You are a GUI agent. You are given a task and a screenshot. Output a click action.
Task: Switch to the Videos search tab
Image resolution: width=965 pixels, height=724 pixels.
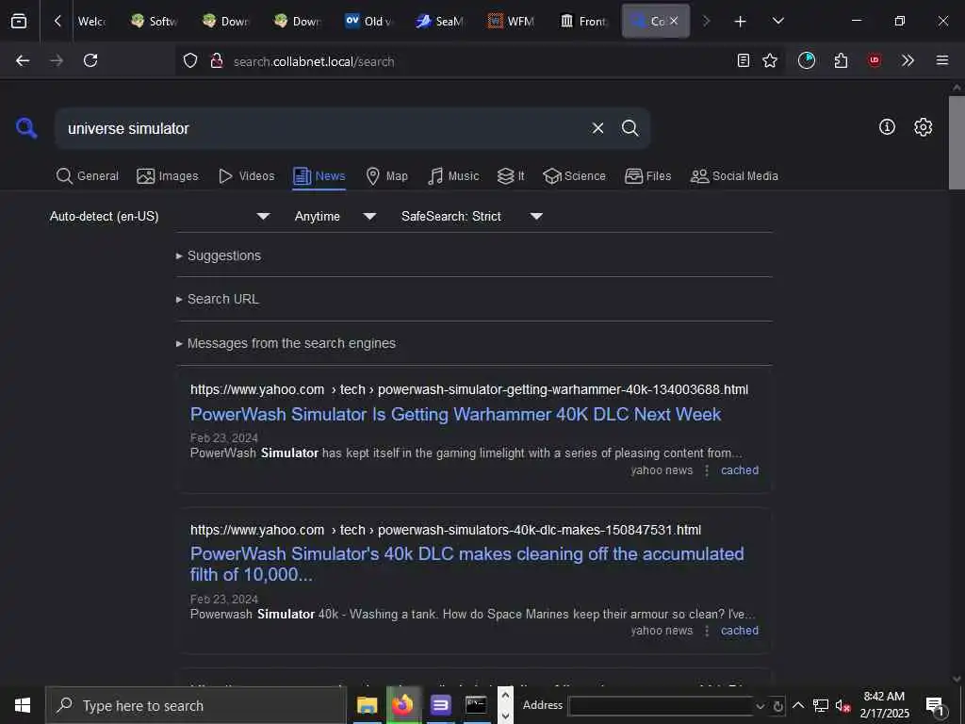pos(246,176)
